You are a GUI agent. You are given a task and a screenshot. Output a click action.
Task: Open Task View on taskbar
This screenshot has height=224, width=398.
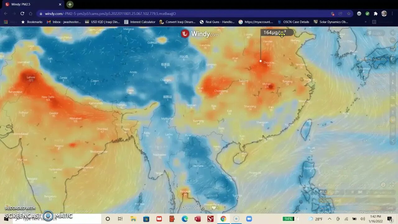(120, 219)
